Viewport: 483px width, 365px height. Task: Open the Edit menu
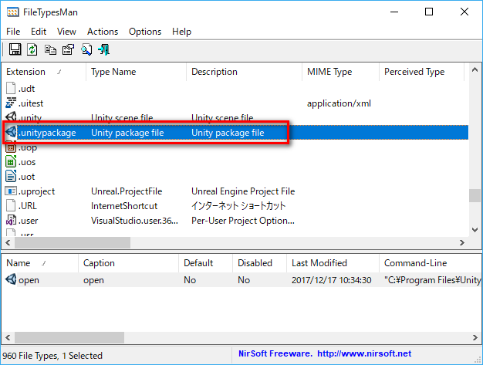[39, 32]
